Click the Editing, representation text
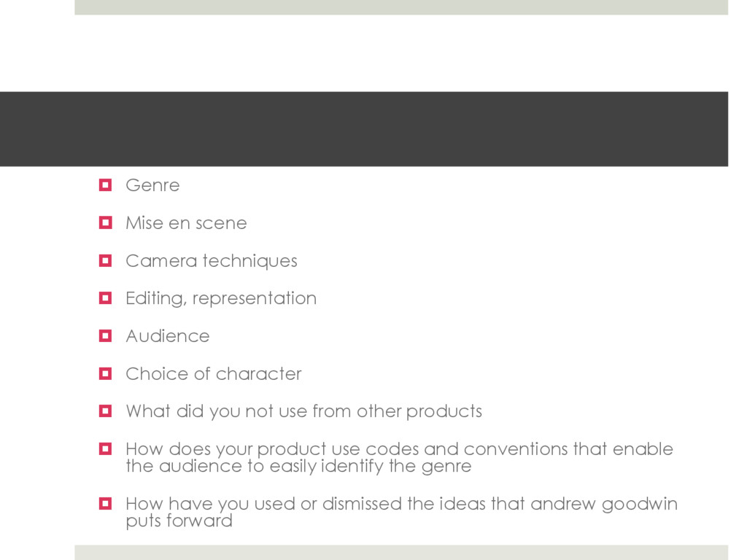 tap(221, 299)
